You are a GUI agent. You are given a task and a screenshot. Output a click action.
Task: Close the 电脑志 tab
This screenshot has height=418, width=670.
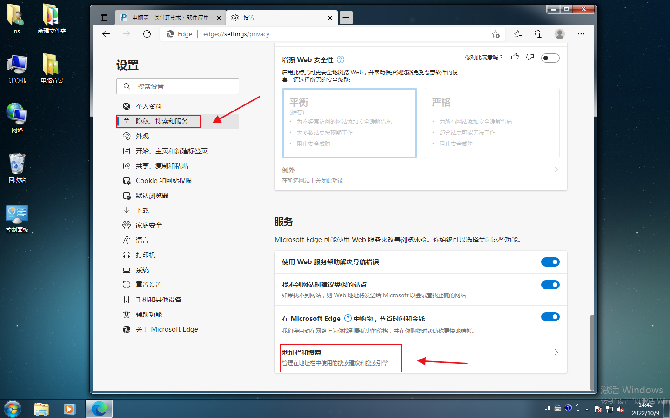click(219, 18)
